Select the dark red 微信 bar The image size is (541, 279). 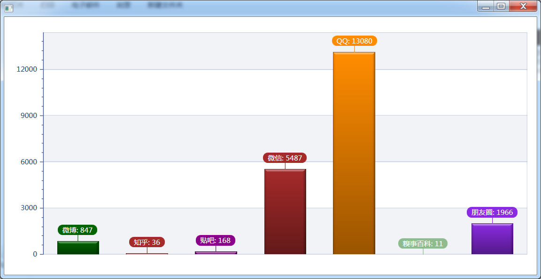pos(285,212)
